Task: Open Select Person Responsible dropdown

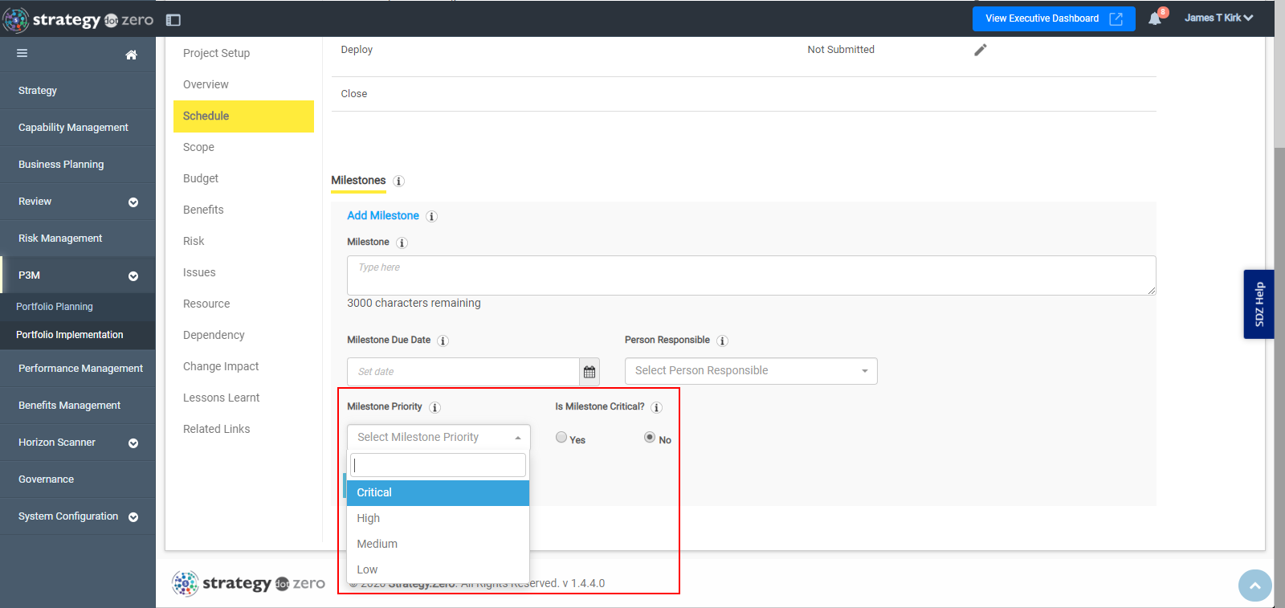Action: click(x=751, y=371)
